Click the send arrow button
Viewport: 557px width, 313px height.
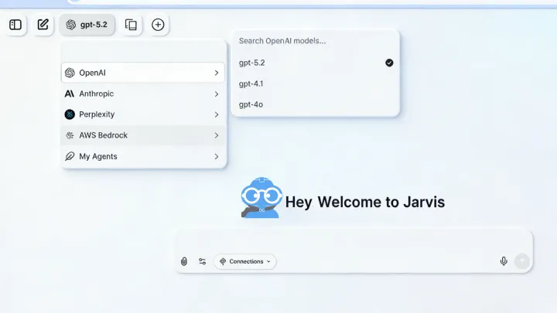coord(522,261)
